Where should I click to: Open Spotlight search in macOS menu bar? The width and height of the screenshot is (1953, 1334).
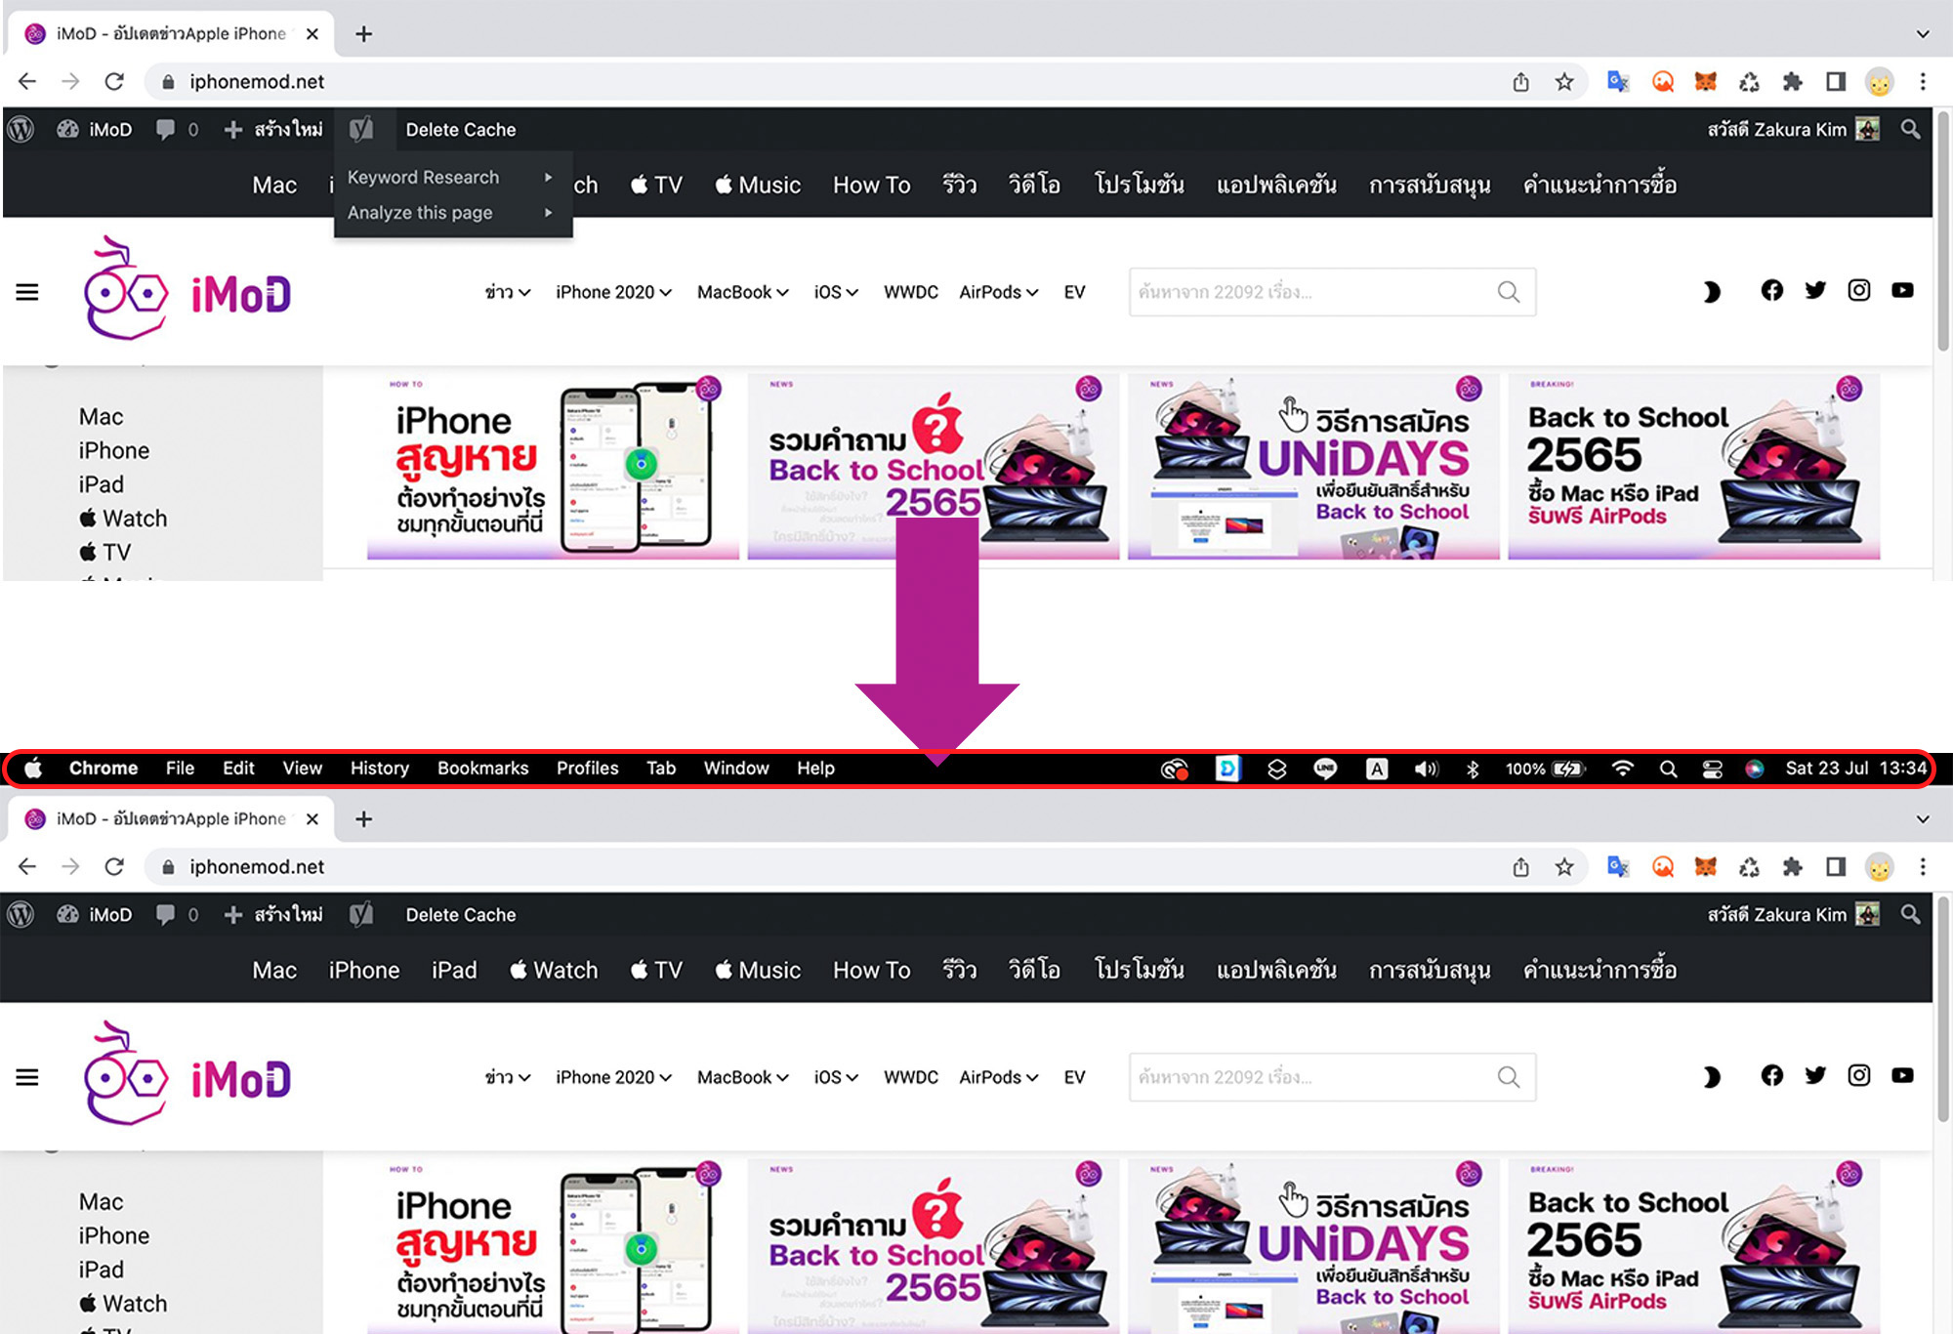pos(1668,769)
